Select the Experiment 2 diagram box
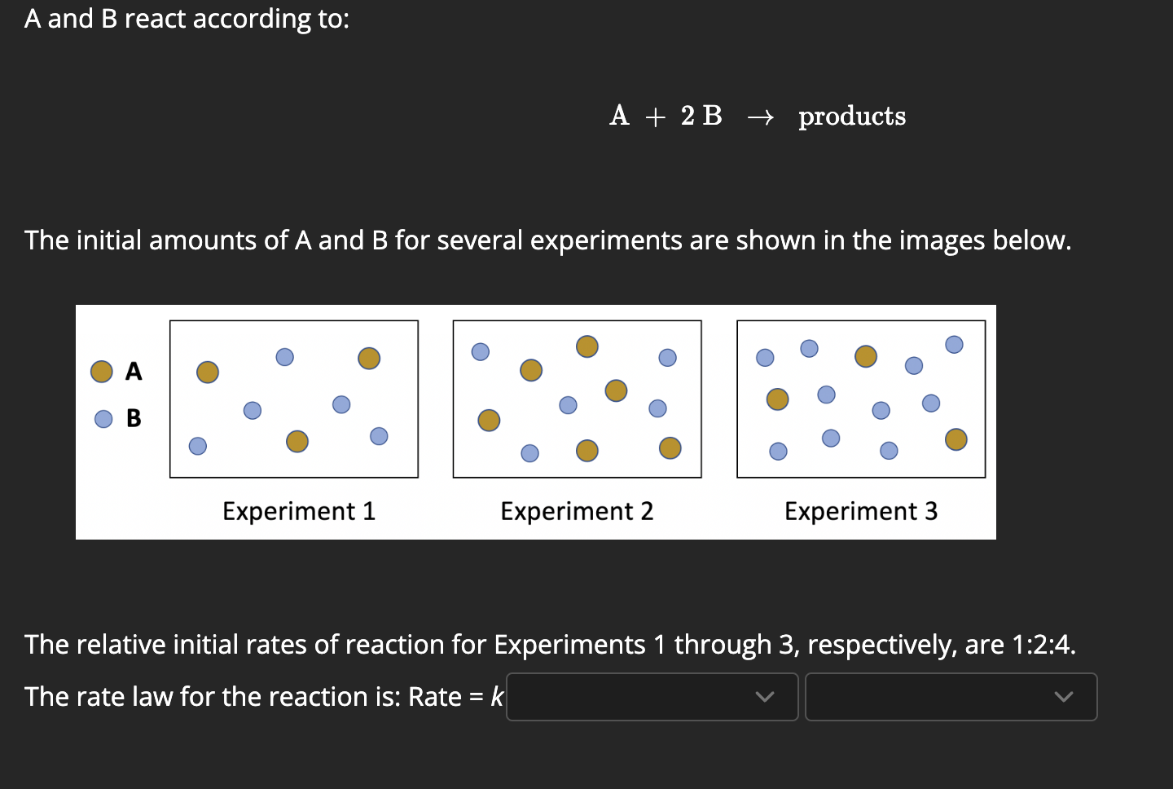 click(x=577, y=399)
